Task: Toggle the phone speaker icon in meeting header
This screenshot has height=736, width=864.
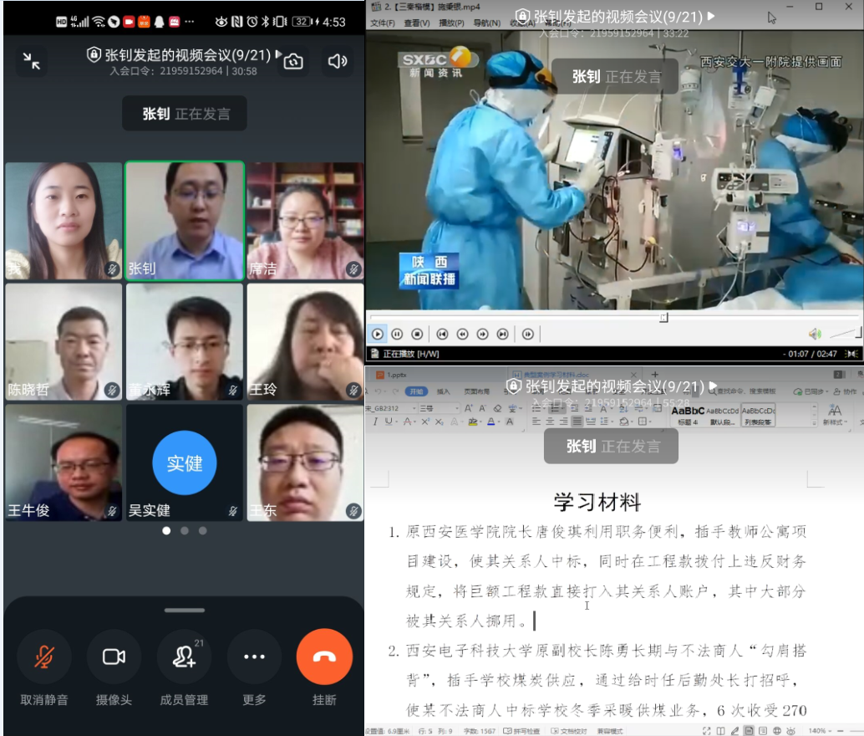Action: [338, 61]
